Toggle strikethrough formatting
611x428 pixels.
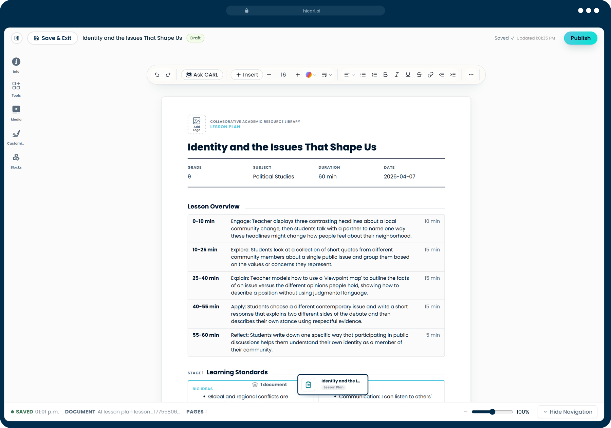(x=419, y=75)
